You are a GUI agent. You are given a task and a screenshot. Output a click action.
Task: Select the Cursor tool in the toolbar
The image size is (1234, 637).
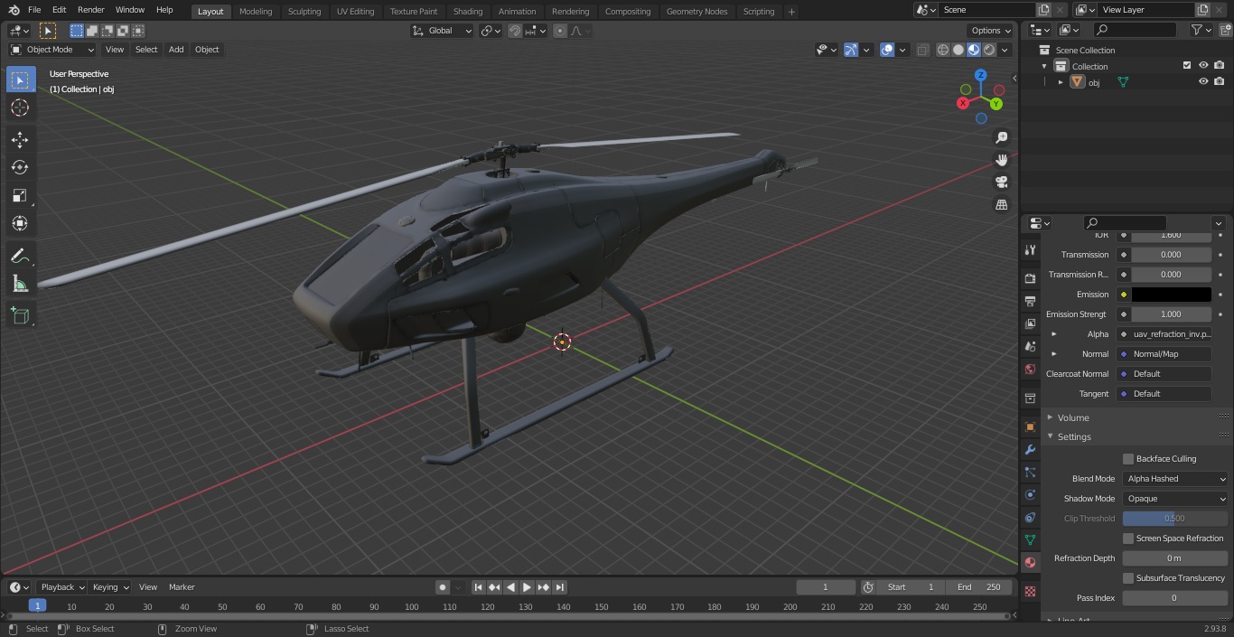(20, 108)
